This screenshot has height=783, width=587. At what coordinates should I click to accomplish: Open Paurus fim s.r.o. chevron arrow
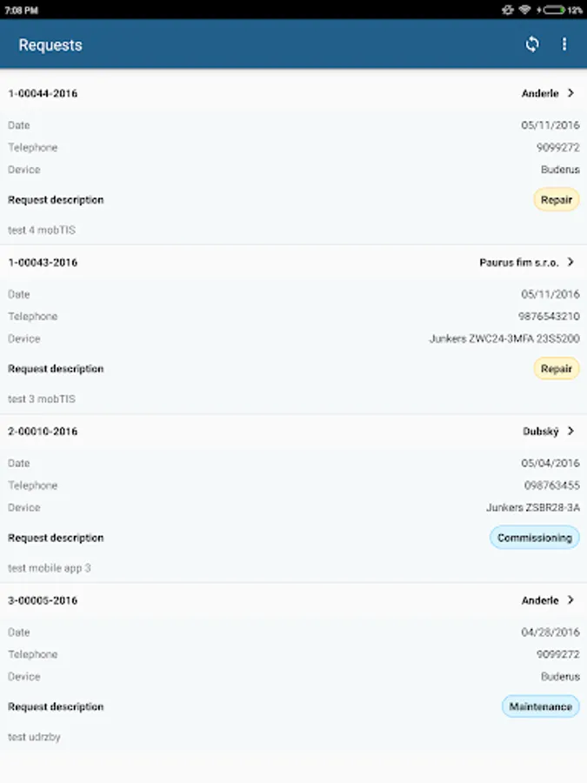[571, 262]
